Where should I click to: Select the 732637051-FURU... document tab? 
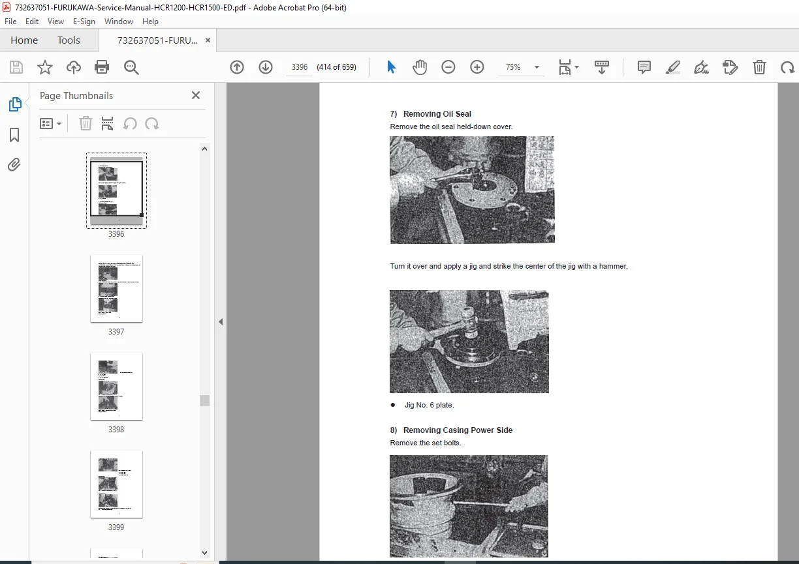coord(157,40)
